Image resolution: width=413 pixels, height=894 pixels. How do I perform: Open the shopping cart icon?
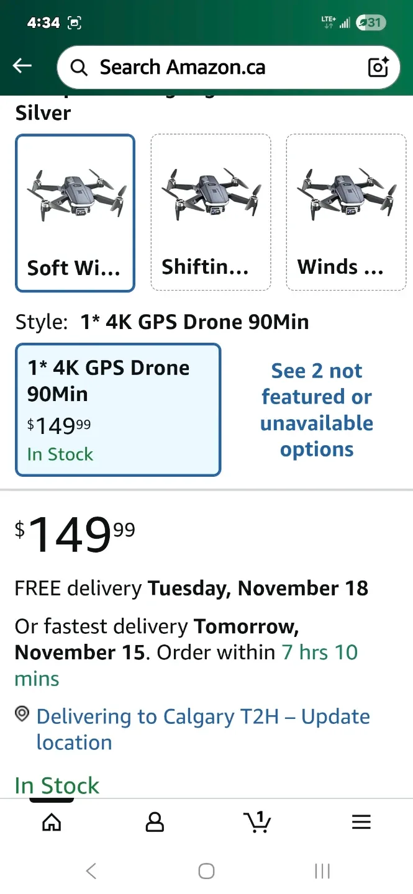tap(258, 821)
